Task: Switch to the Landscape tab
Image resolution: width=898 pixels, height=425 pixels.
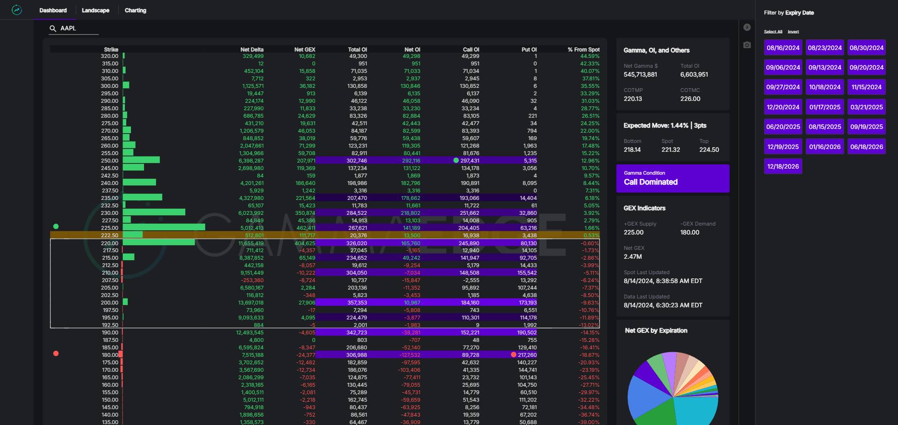Action: [95, 10]
